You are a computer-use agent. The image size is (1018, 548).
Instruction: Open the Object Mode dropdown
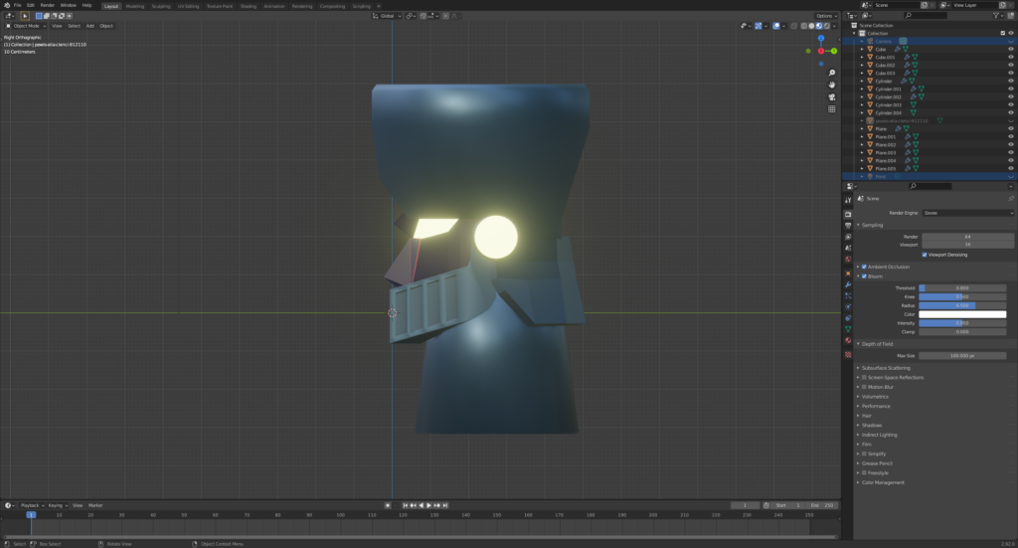[x=27, y=26]
